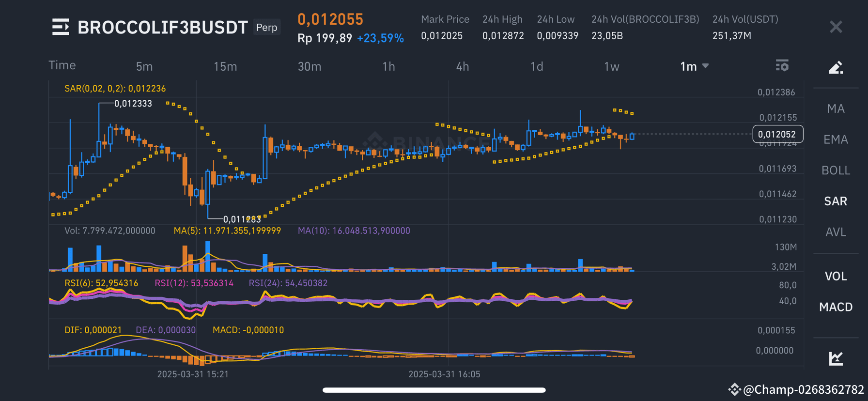Tap the 24h Low value 0,009339
Image resolution: width=868 pixels, height=401 pixels.
pyautogui.click(x=558, y=36)
